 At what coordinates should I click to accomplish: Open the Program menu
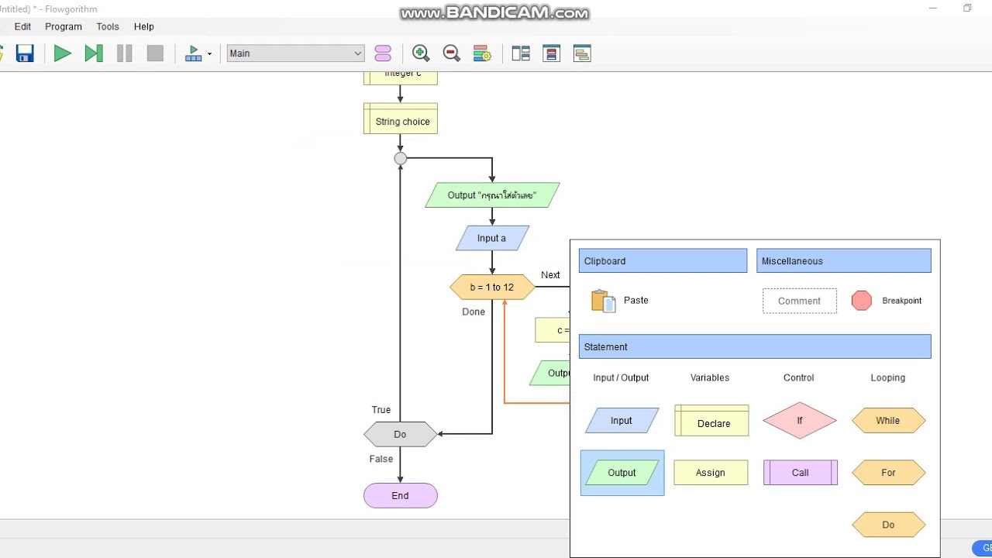coord(64,26)
